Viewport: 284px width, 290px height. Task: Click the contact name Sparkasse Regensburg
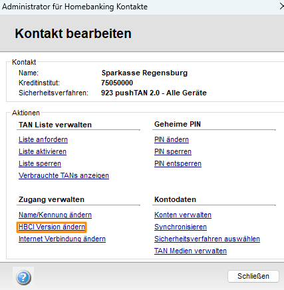tap(144, 73)
